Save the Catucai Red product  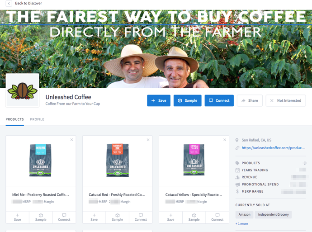[x=94, y=217]
